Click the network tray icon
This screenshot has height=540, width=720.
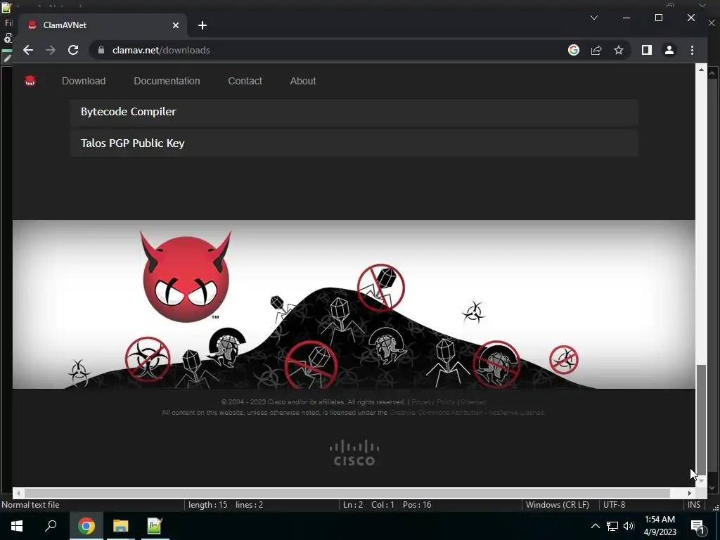coord(612,526)
